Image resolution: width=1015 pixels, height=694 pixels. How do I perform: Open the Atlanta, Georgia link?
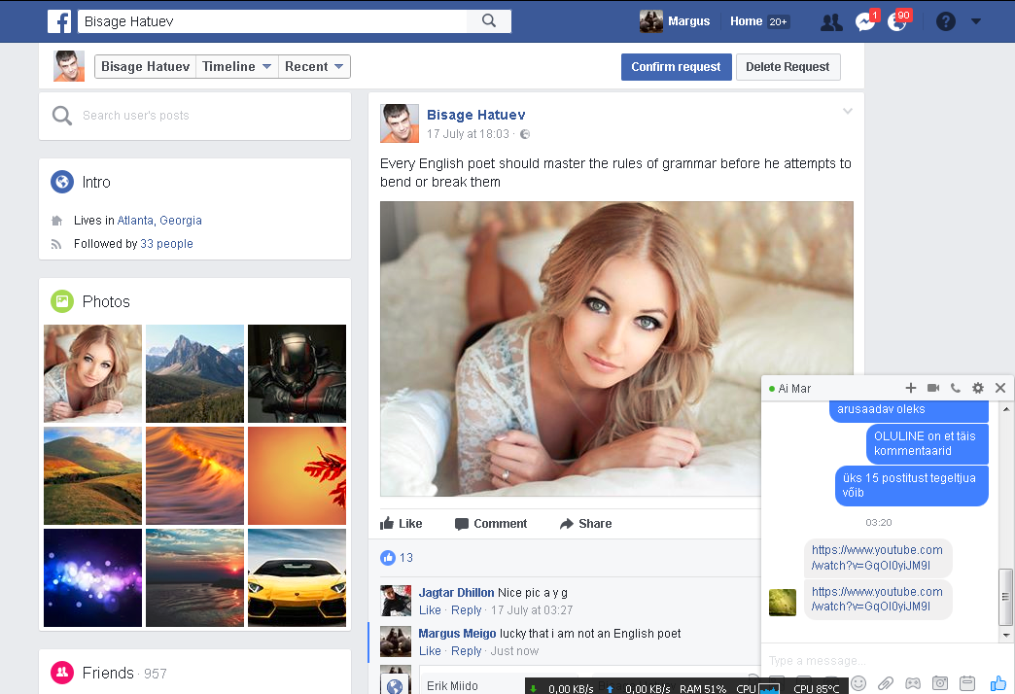(x=159, y=220)
